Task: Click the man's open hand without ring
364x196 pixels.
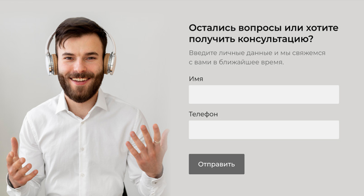Action: [20, 163]
